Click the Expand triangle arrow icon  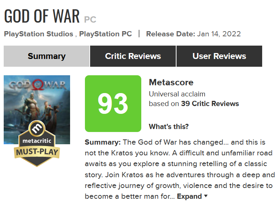click(x=206, y=196)
